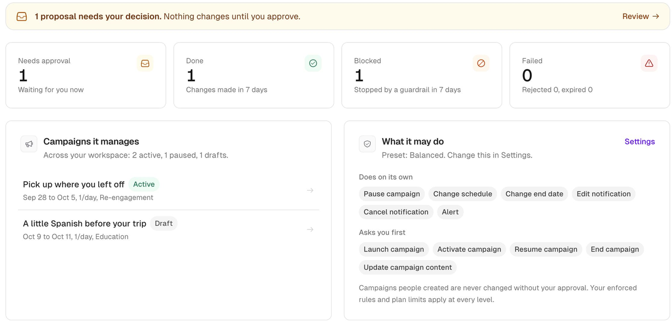
Task: Open the Failed stats card
Action: (590, 75)
